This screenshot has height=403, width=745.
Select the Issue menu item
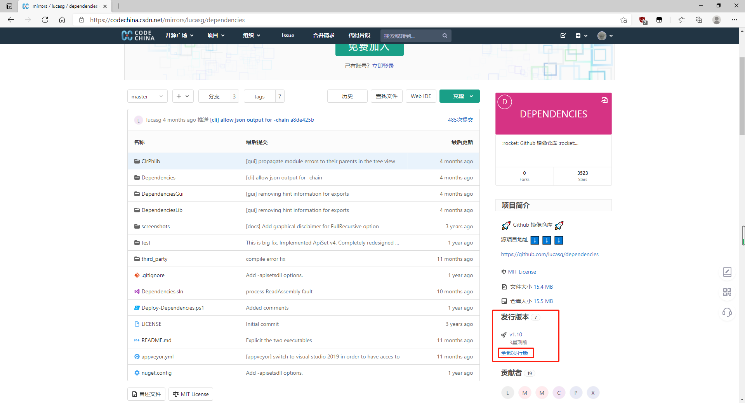[288, 36]
